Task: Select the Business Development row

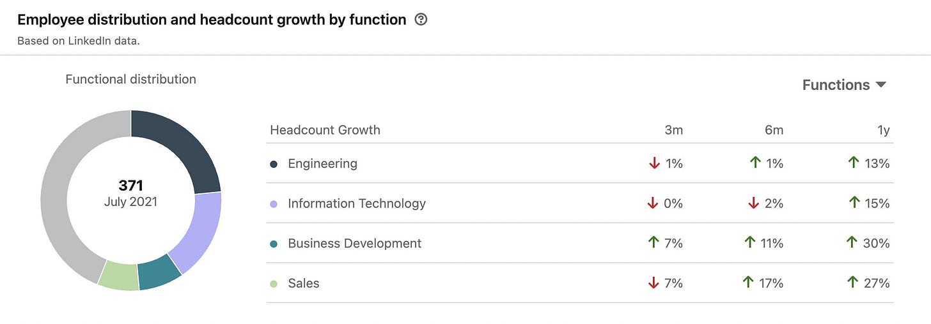Action: (580, 243)
